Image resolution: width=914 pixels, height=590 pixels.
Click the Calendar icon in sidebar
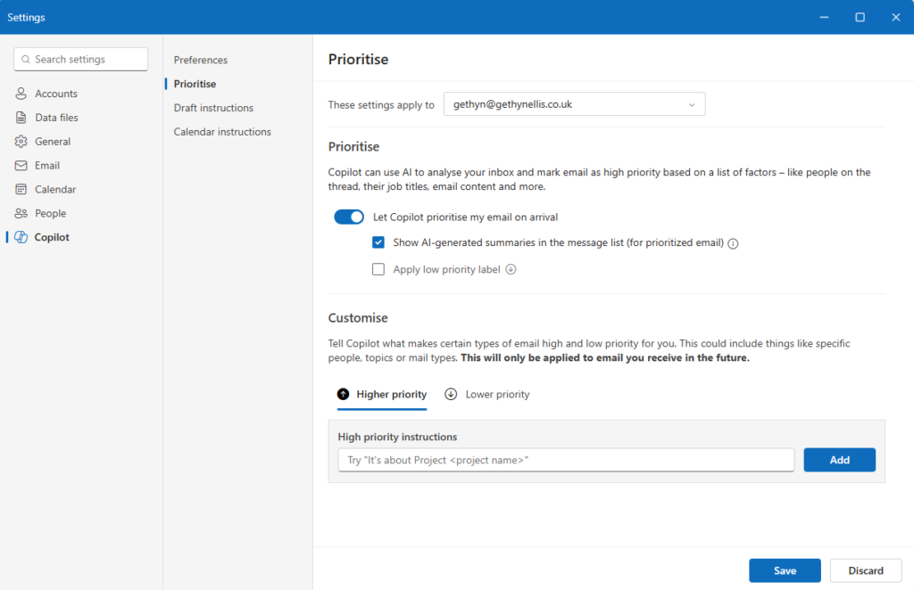[21, 189]
